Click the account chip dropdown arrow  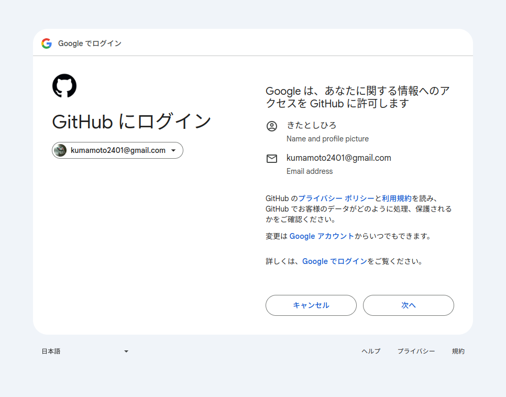(x=173, y=151)
